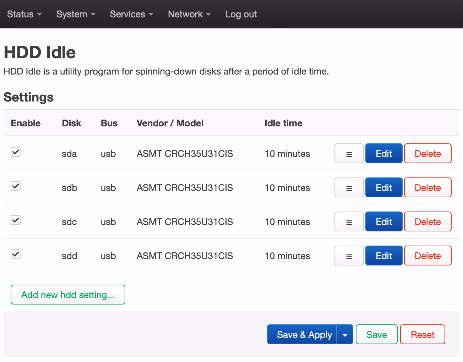Open the System dropdown menu
Viewport: 463px width, 362px height.
pos(76,14)
